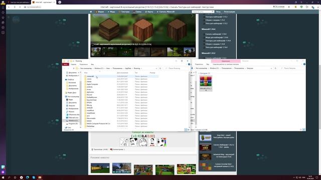This screenshot has width=321, height=180.
Task: Switch Roaming window to details view
Action: point(186,129)
